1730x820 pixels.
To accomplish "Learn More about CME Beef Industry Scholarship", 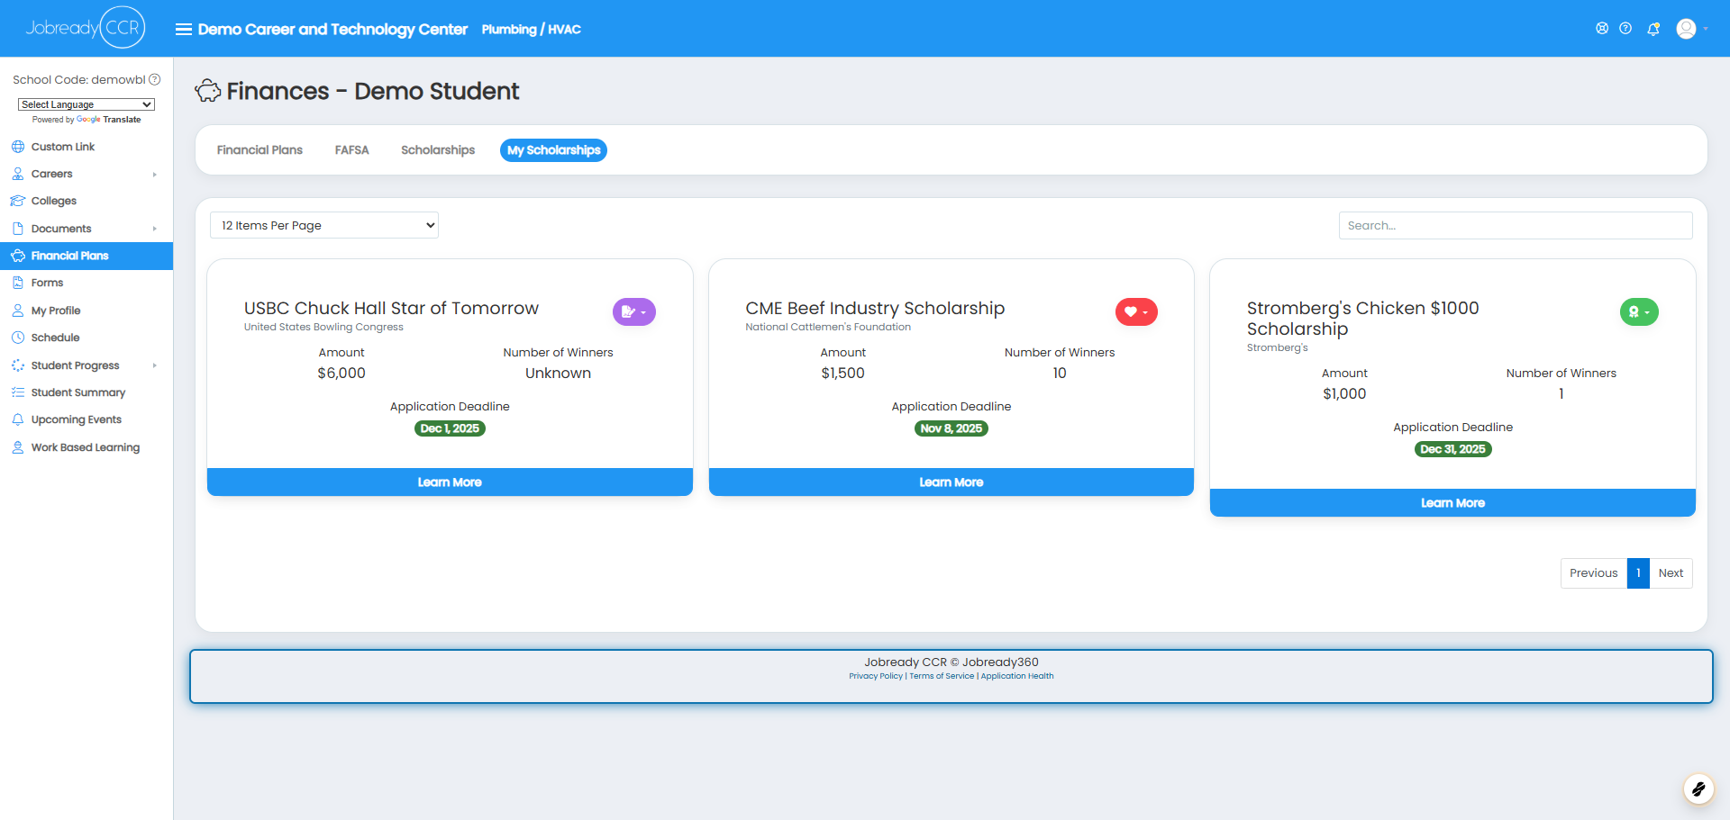I will tap(951, 482).
